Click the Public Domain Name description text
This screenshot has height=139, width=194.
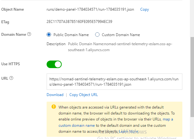point(120,47)
